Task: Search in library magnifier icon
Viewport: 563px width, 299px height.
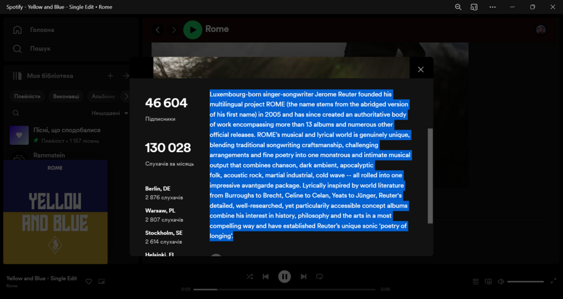Action: click(x=16, y=113)
